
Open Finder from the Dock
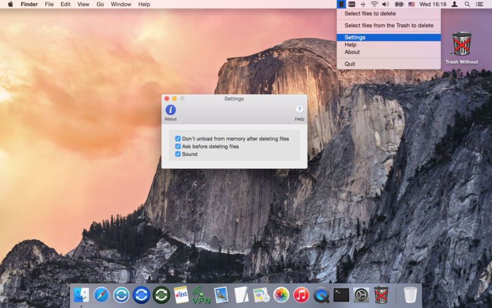[81, 295]
